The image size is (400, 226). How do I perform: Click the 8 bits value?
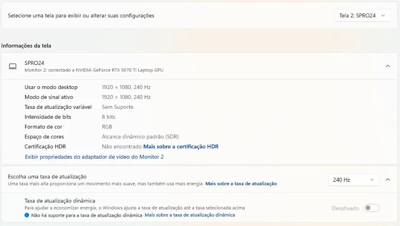(x=108, y=117)
